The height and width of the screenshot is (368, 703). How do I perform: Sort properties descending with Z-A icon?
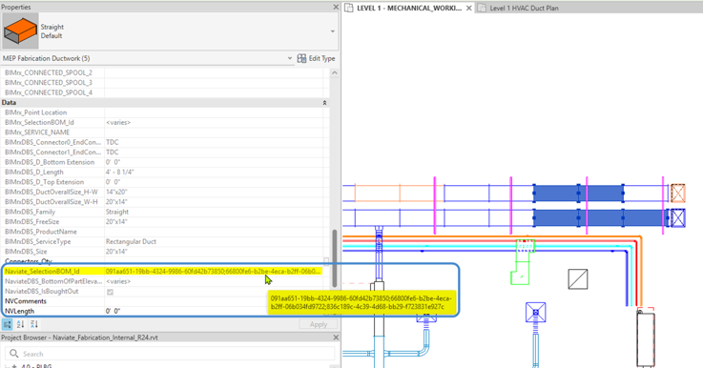(34, 324)
